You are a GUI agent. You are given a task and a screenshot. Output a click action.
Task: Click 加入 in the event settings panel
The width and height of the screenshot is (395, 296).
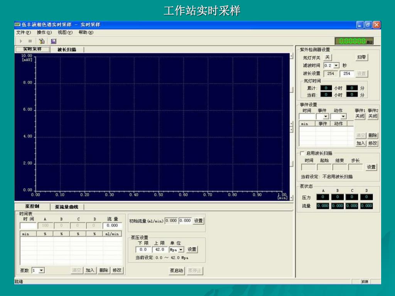[361, 143]
